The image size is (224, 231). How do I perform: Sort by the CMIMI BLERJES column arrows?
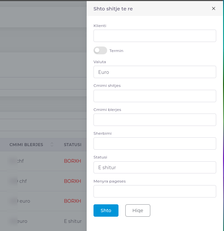[x=52, y=144]
